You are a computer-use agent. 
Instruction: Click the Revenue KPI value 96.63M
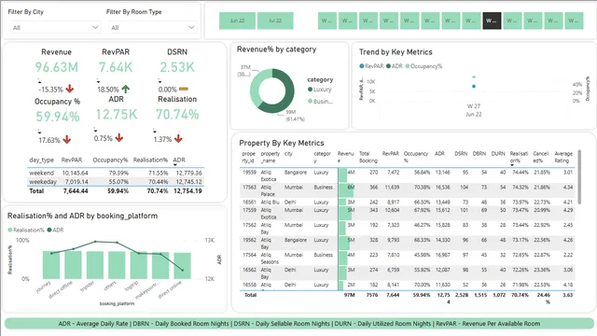coord(57,67)
